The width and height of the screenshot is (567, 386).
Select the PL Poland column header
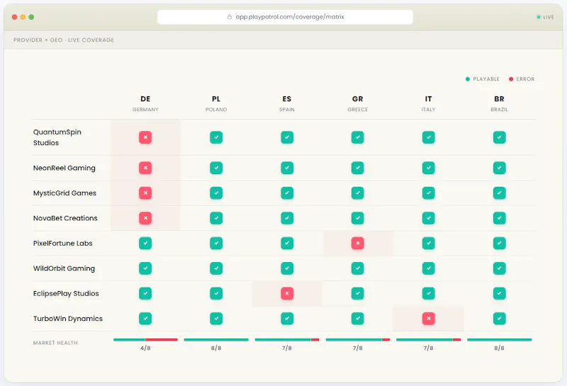pos(216,103)
